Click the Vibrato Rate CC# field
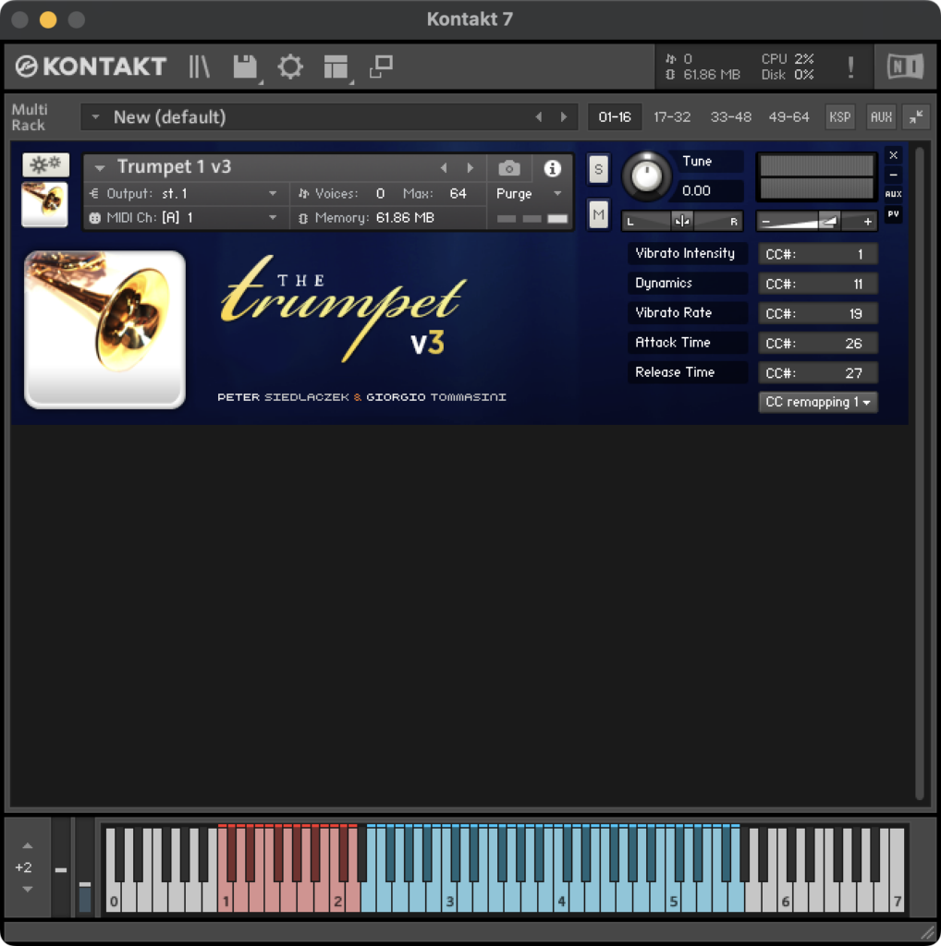Screen dimensions: 941x946 (x=817, y=313)
